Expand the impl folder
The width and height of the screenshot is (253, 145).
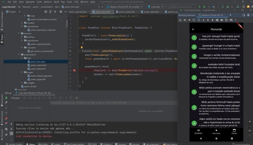click(x=25, y=16)
